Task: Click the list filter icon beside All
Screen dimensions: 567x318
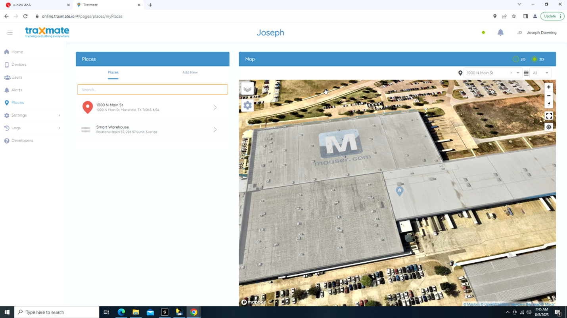Action: click(526, 73)
